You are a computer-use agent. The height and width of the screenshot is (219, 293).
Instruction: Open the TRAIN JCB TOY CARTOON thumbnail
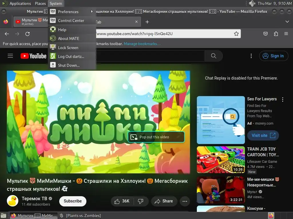(x=221, y=160)
